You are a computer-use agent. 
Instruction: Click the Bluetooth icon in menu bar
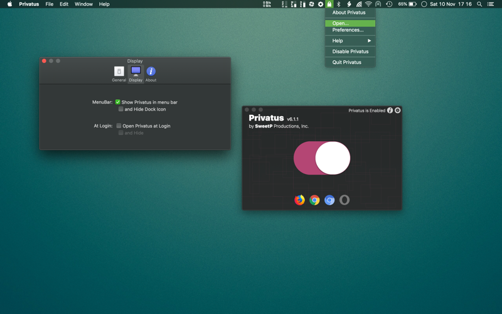(x=339, y=4)
